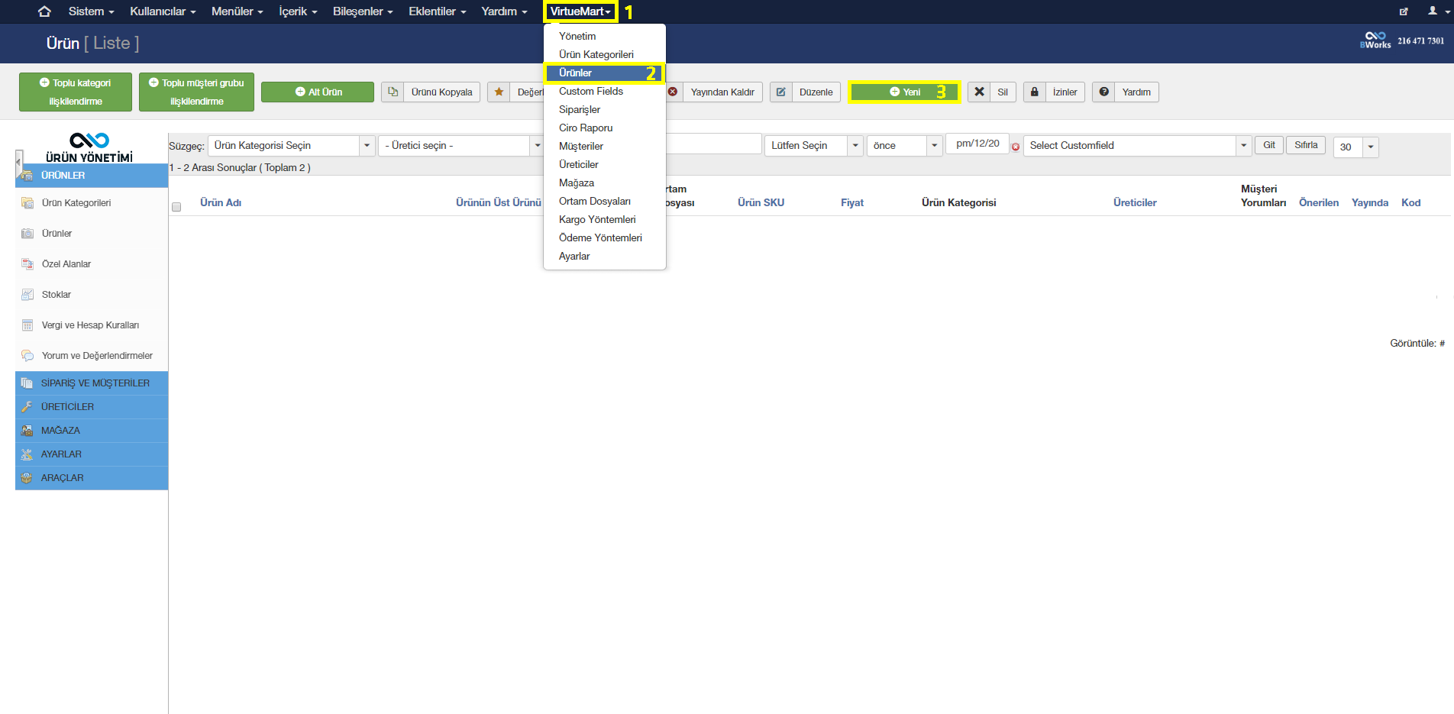
Task: Select Ayarlar in VirtueMart menu
Action: pos(574,256)
